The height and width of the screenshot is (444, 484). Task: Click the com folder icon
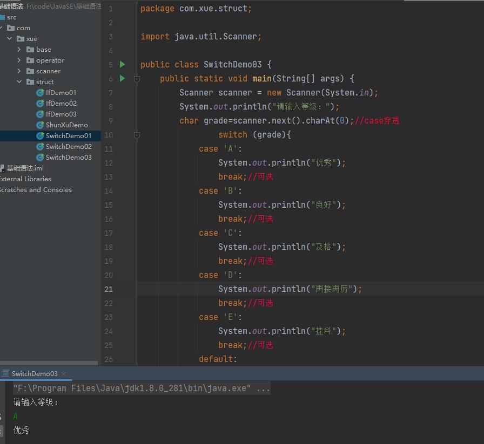point(11,28)
